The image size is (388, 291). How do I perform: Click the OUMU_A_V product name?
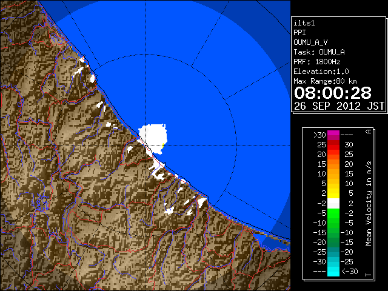310,42
